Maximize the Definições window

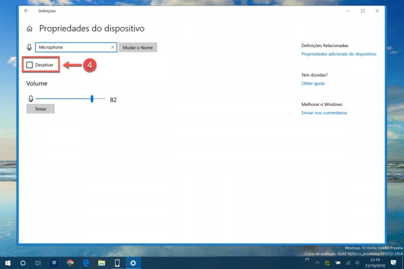point(363,11)
